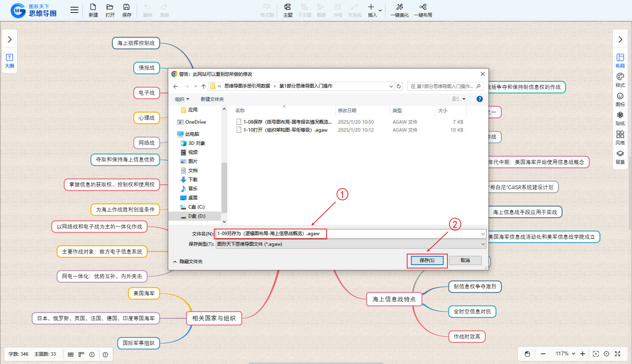Click the zoom in plus button
Image resolution: width=632 pixels, height=364 pixels.
pos(583,354)
